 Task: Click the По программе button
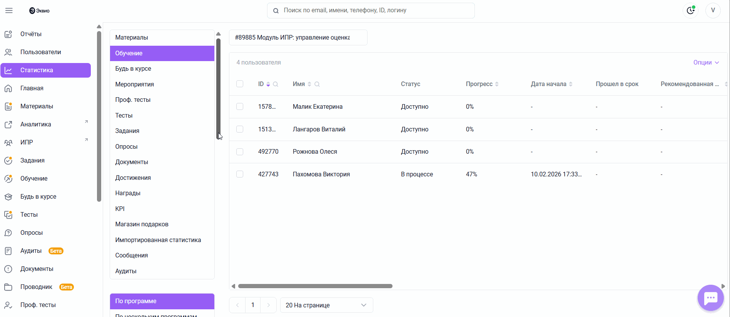(x=162, y=301)
